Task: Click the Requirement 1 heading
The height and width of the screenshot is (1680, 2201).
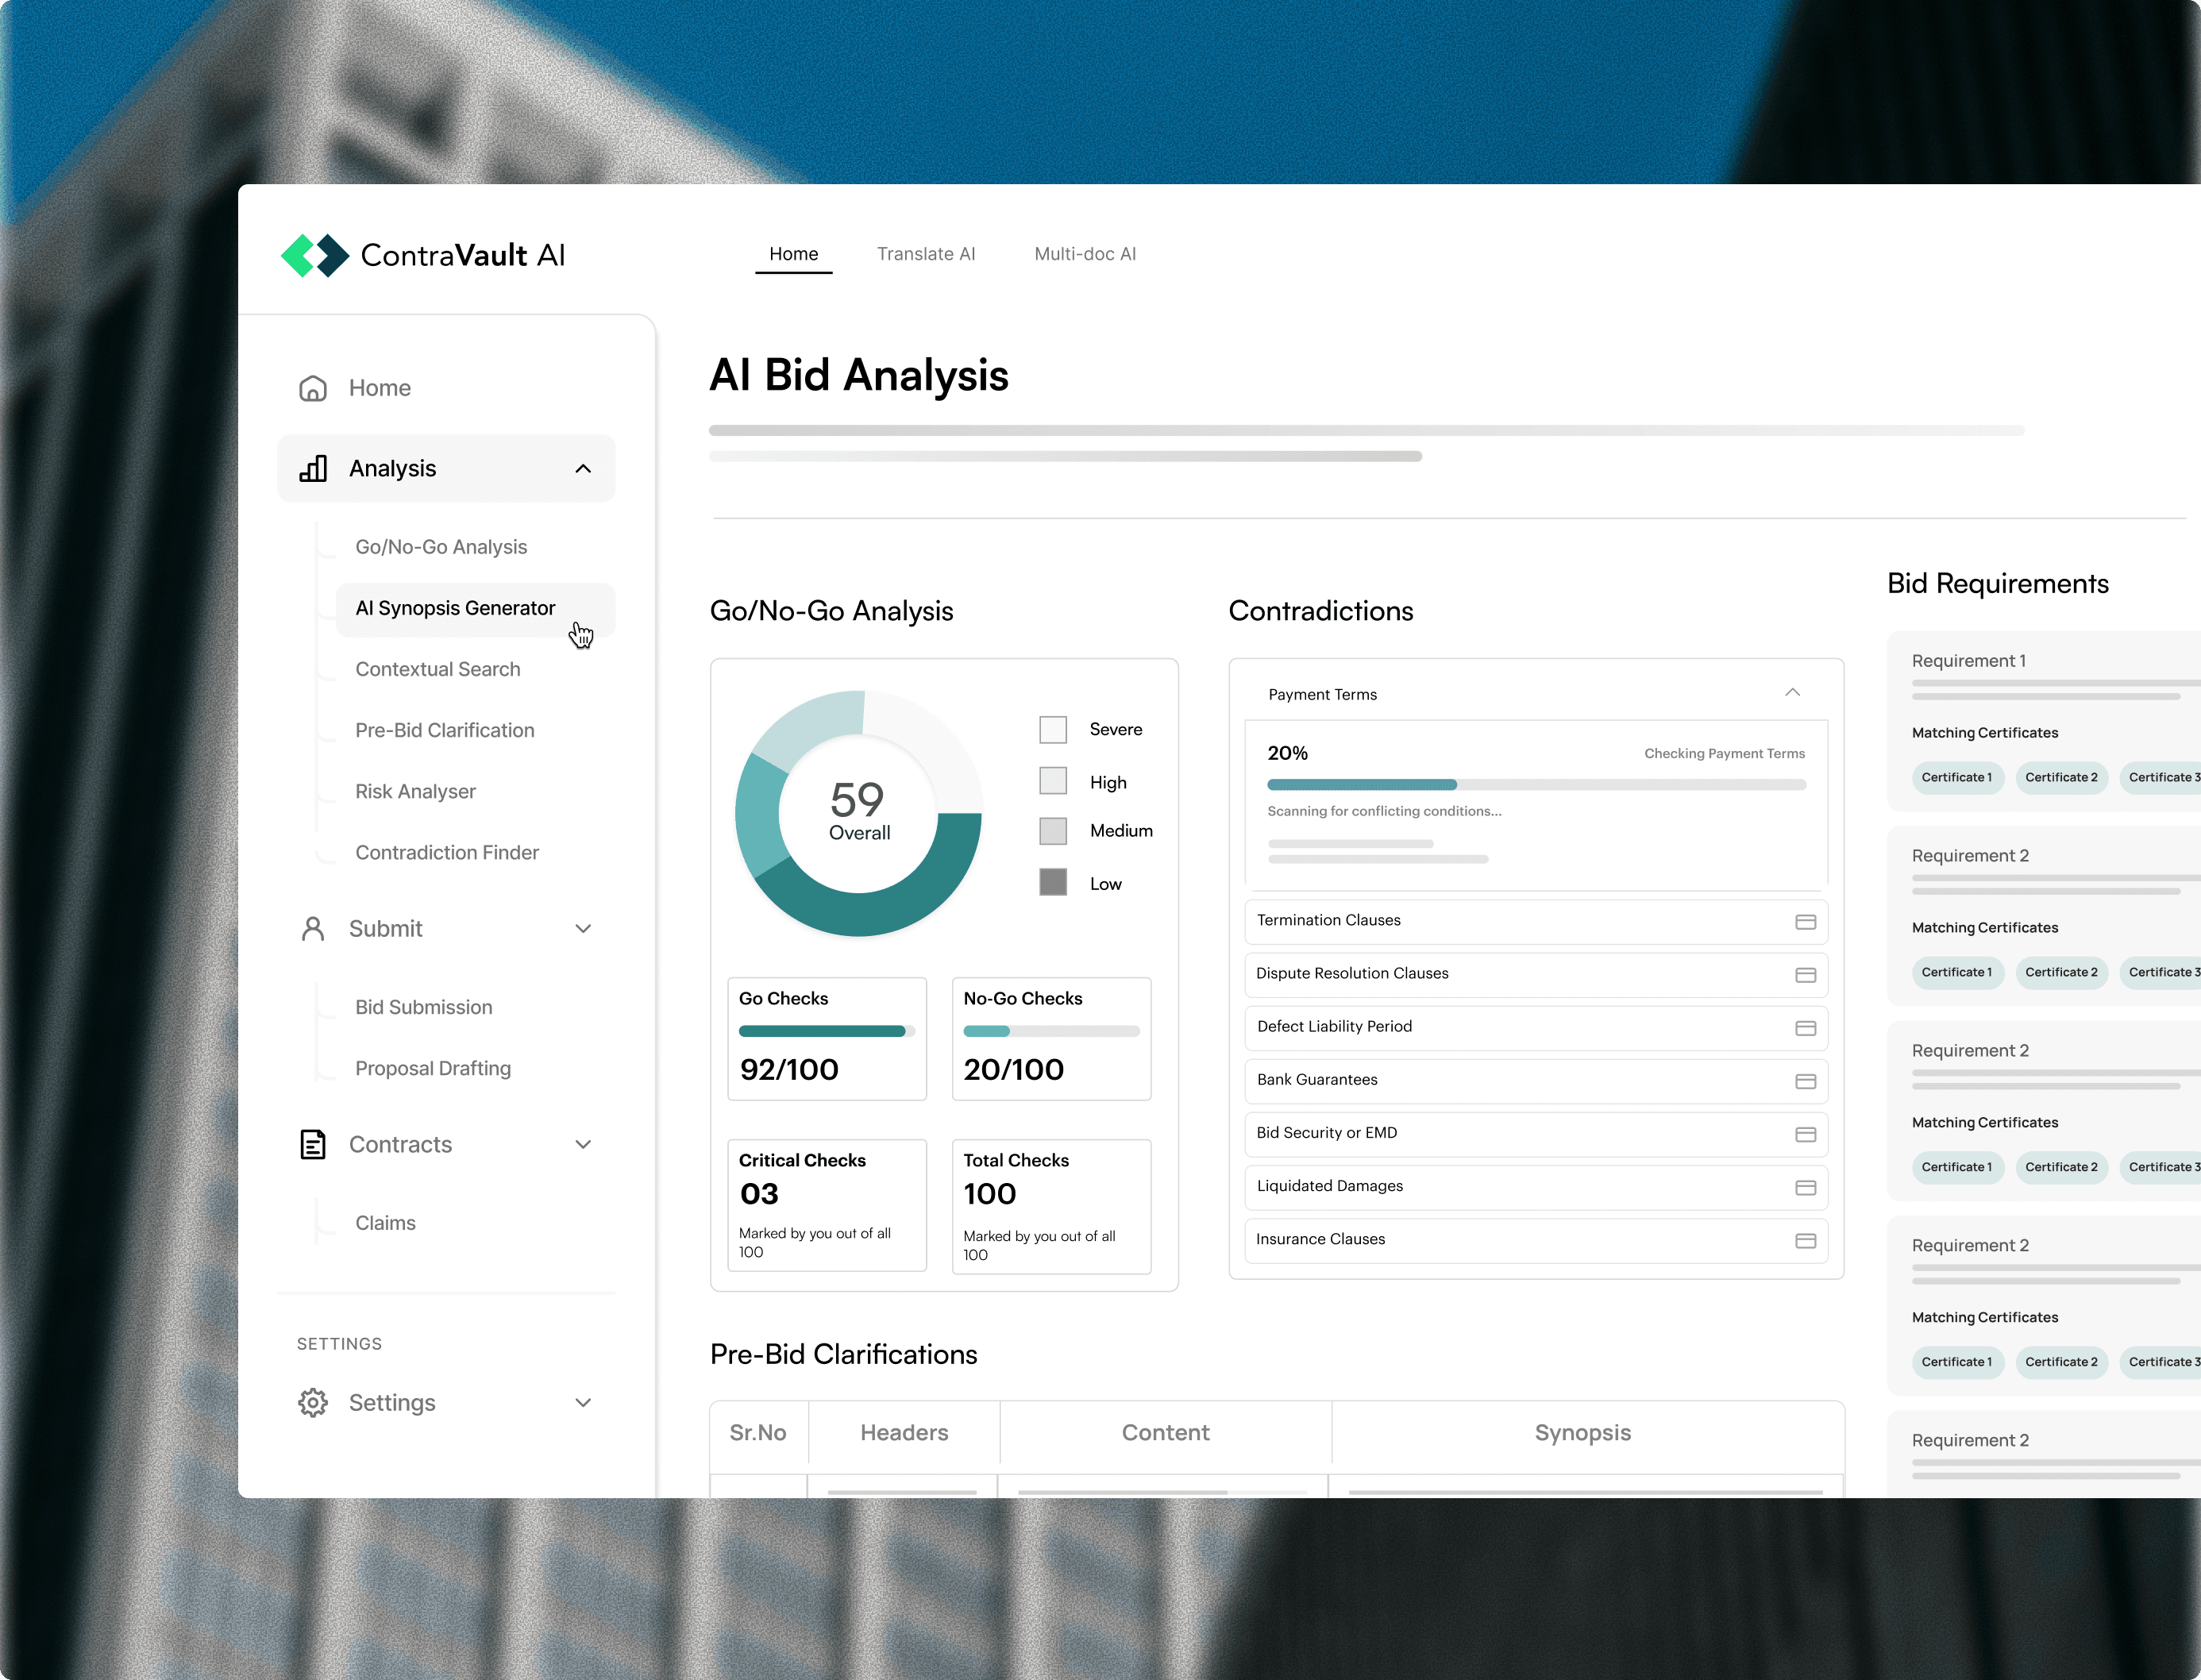Action: coord(1968,661)
